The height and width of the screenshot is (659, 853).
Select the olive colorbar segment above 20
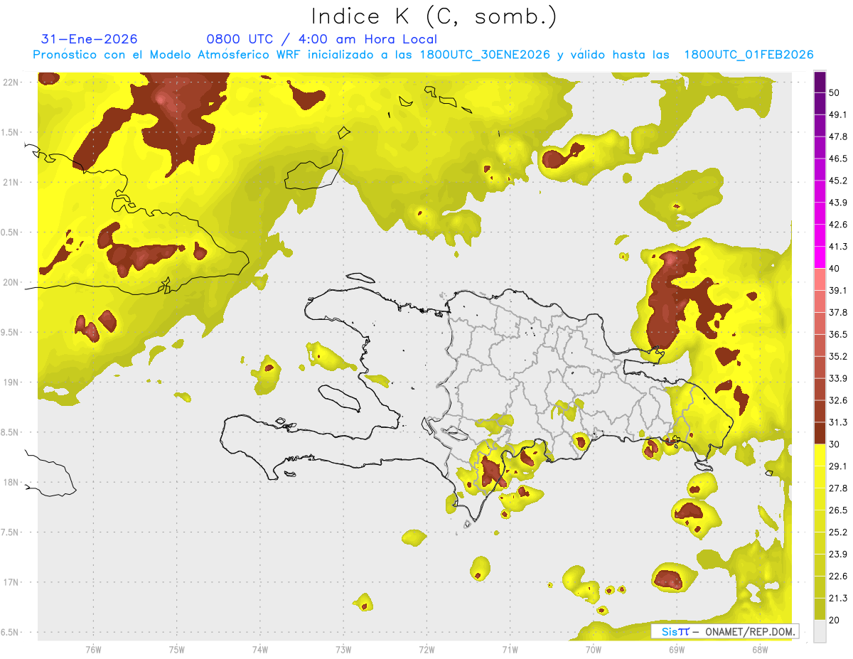pyautogui.click(x=820, y=609)
